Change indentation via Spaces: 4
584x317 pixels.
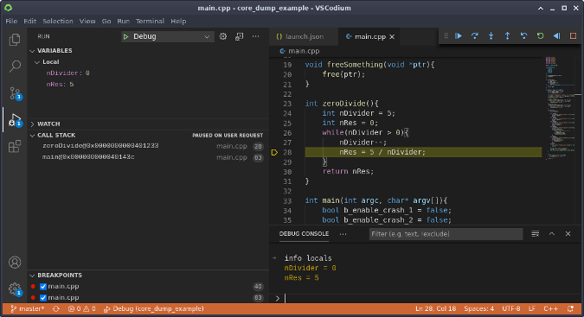pos(479,309)
